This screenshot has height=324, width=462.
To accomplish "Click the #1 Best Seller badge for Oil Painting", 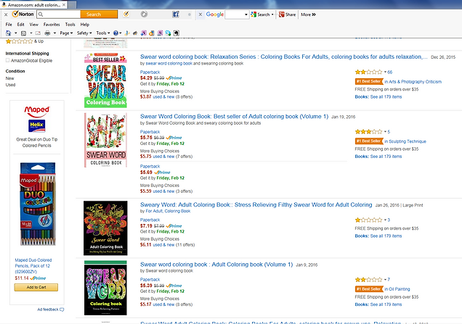I will (369, 289).
